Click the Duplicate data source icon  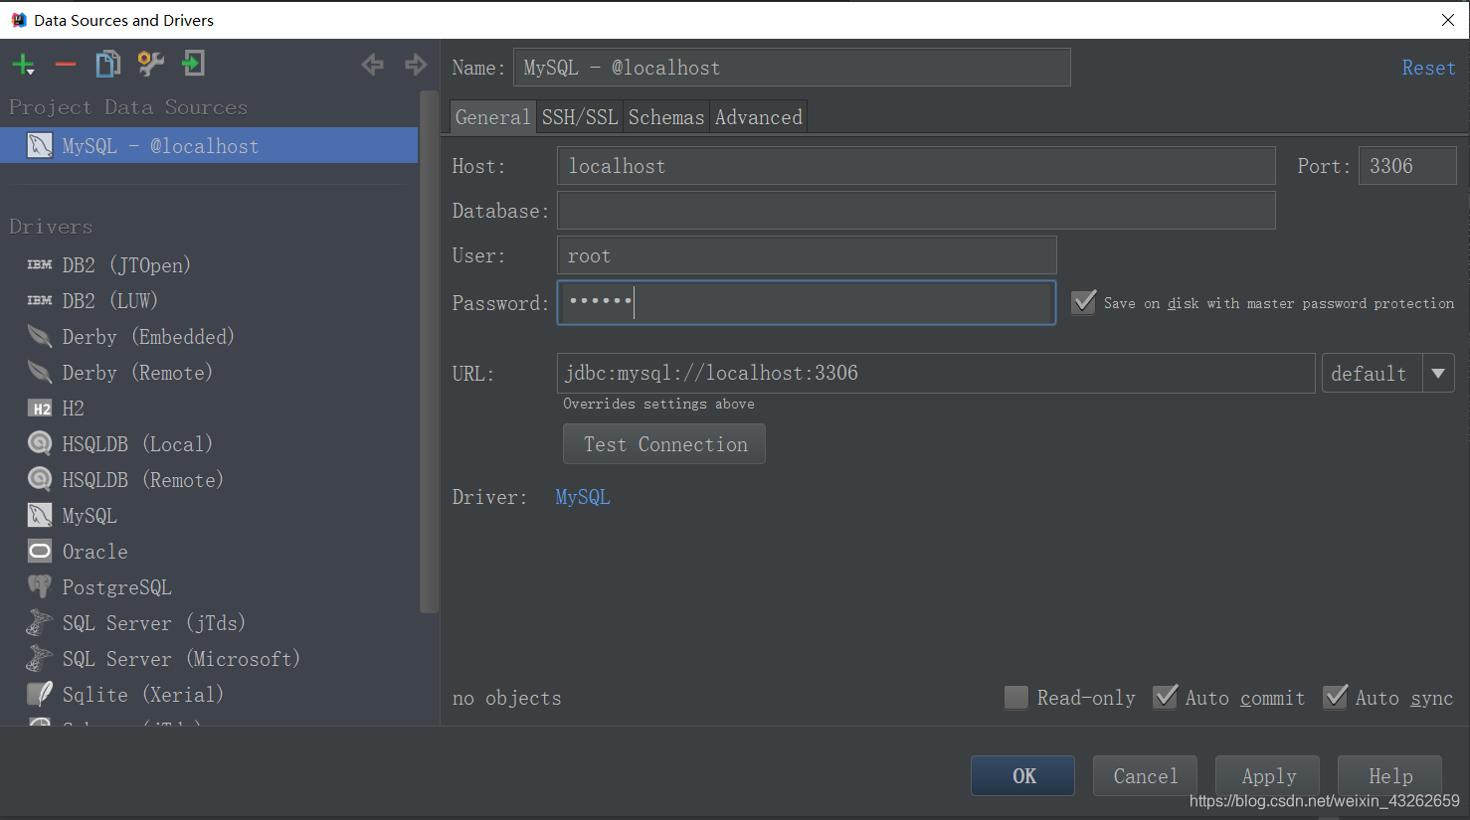(x=107, y=65)
